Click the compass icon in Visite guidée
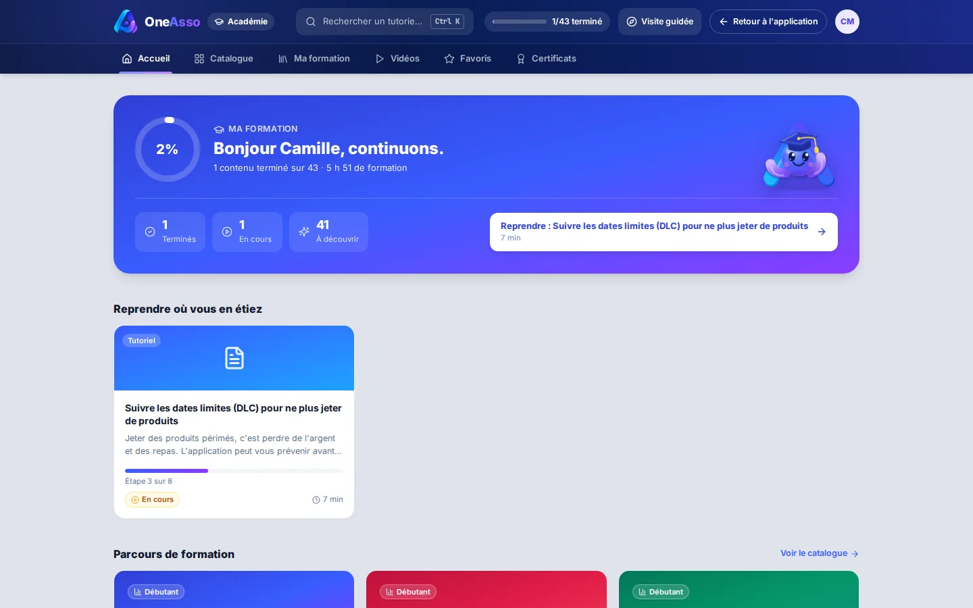This screenshot has height=608, width=973. pos(632,22)
